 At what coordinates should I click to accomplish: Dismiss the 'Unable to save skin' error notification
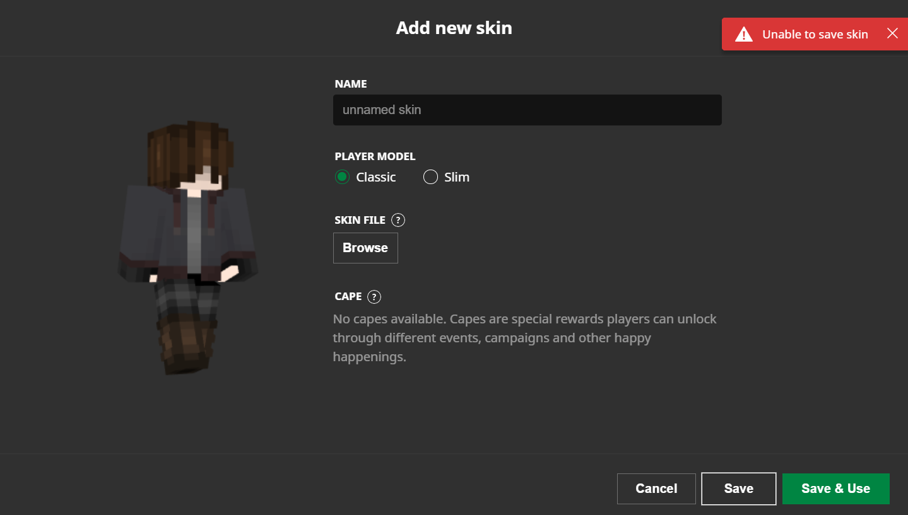coord(892,33)
